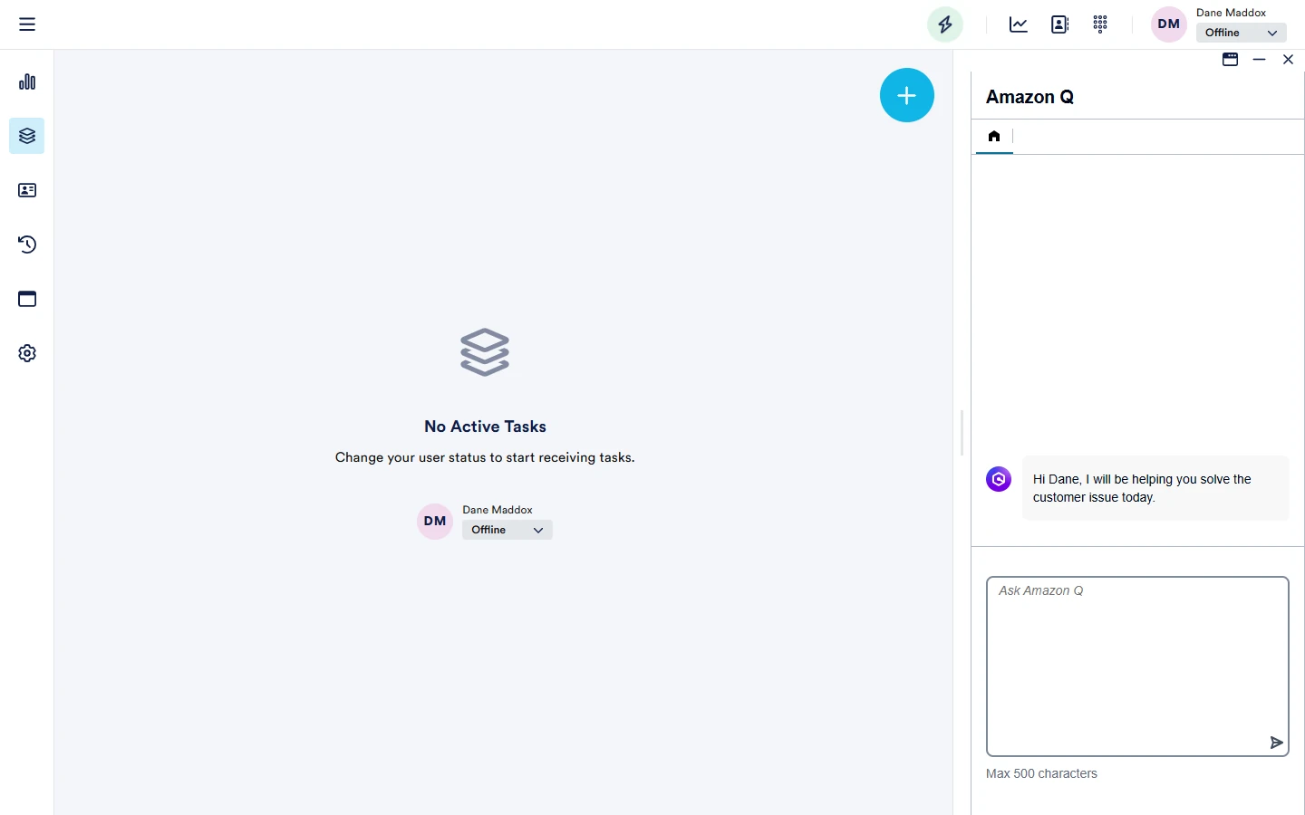Create a new task with the plus button

pyautogui.click(x=907, y=95)
